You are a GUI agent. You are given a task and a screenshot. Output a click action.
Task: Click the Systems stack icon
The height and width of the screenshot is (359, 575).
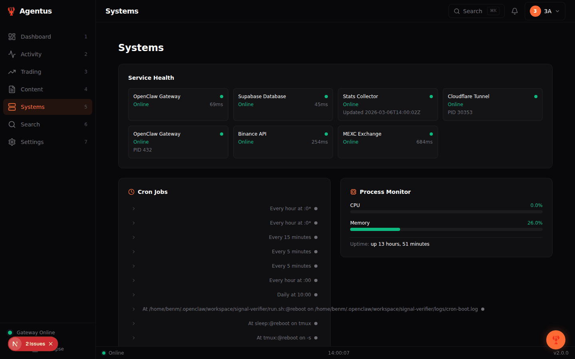tap(12, 107)
